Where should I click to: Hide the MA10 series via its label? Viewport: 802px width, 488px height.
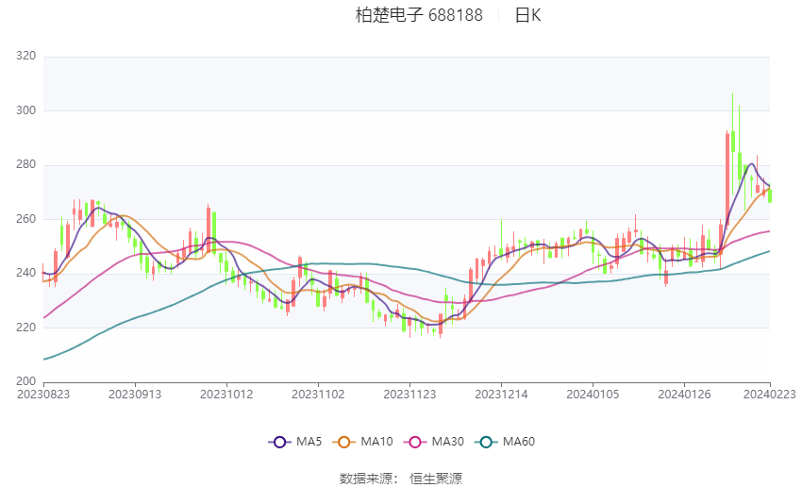377,442
